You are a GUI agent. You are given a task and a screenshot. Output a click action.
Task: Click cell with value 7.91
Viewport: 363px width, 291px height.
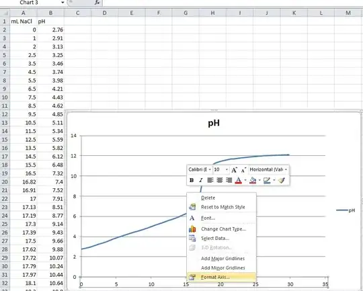click(50, 199)
